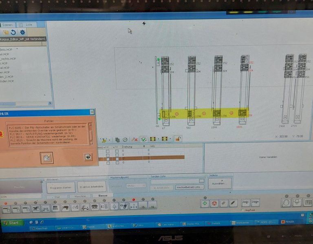This screenshot has width=313, height=244.
Task: Click the Jog+ button
Action: tap(255, 203)
